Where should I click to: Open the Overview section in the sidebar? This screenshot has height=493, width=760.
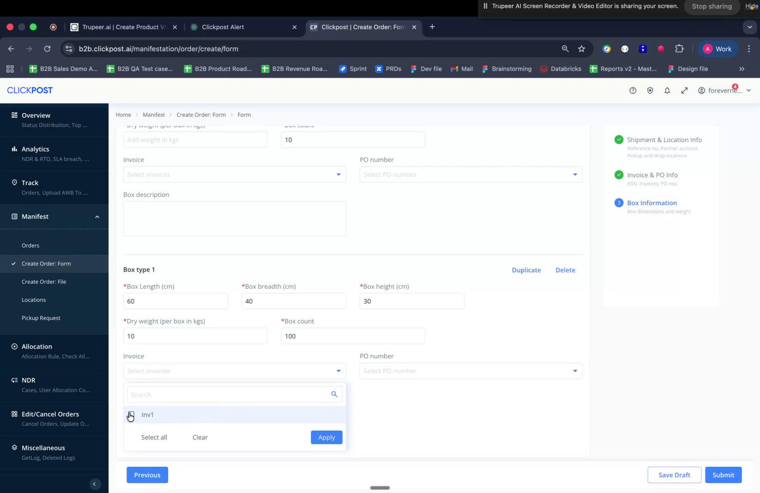click(35, 115)
